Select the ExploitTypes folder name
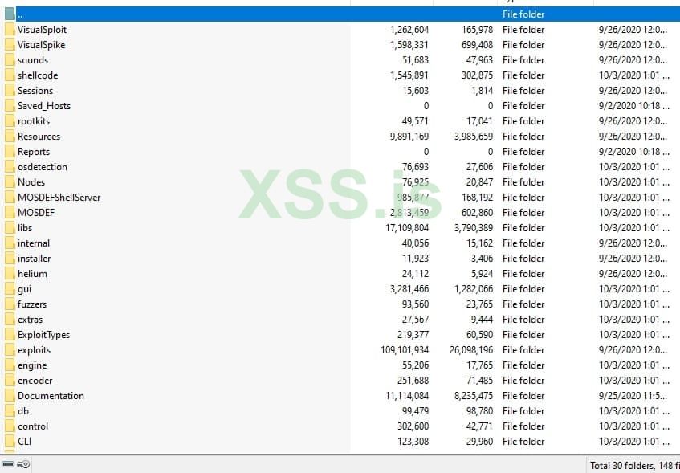The width and height of the screenshot is (680, 473). coord(43,335)
